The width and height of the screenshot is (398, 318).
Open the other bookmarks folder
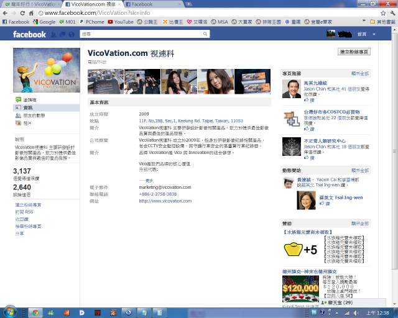(x=383, y=22)
